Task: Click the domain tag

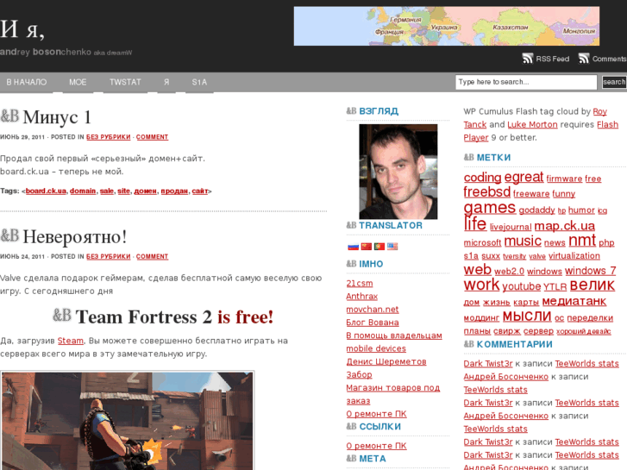Action: click(x=83, y=191)
